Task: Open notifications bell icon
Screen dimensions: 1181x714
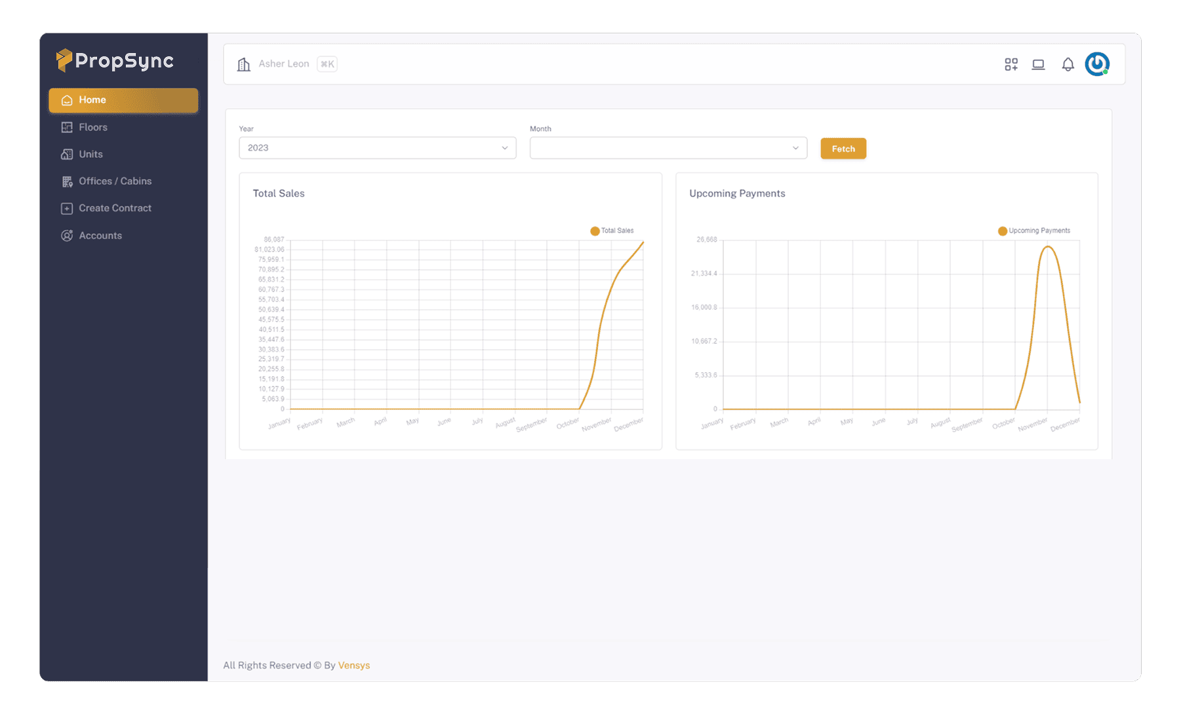Action: click(1068, 64)
